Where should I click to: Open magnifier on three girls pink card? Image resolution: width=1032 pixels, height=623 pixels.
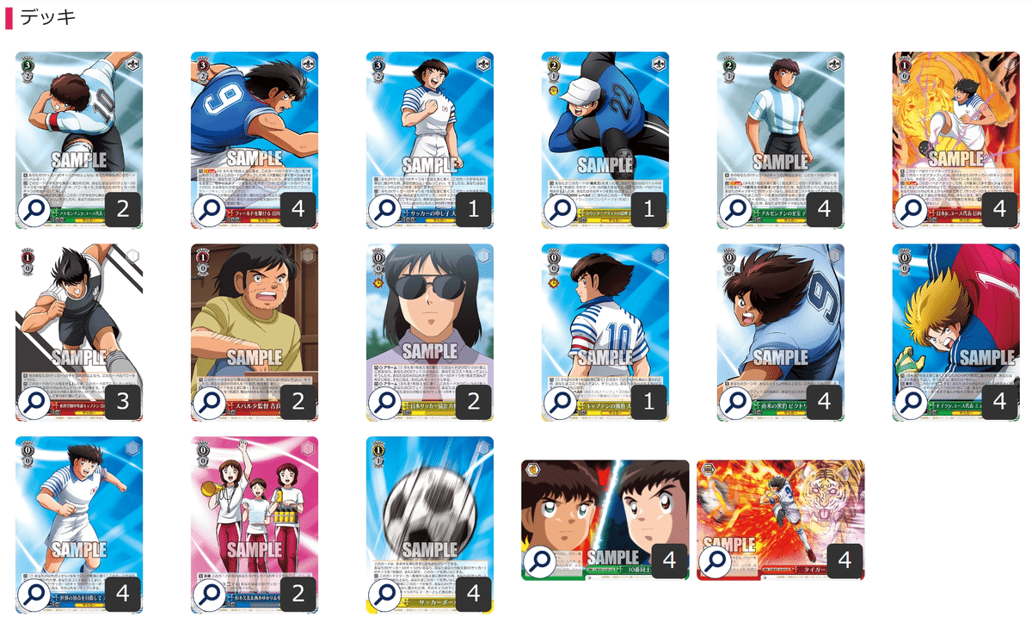(209, 594)
